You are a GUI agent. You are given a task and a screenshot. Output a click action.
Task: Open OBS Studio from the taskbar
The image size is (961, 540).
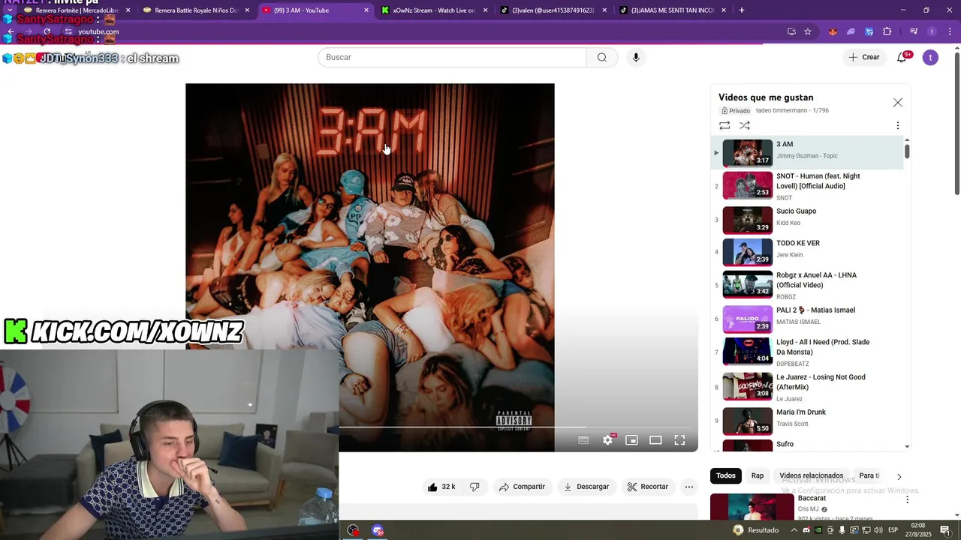[x=353, y=530]
